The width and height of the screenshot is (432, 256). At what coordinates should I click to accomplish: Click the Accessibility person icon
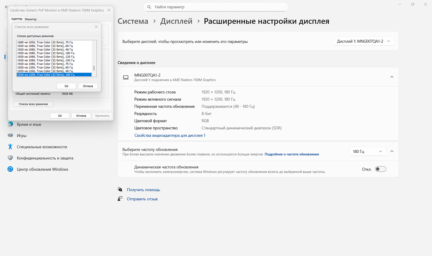pyautogui.click(x=10, y=147)
